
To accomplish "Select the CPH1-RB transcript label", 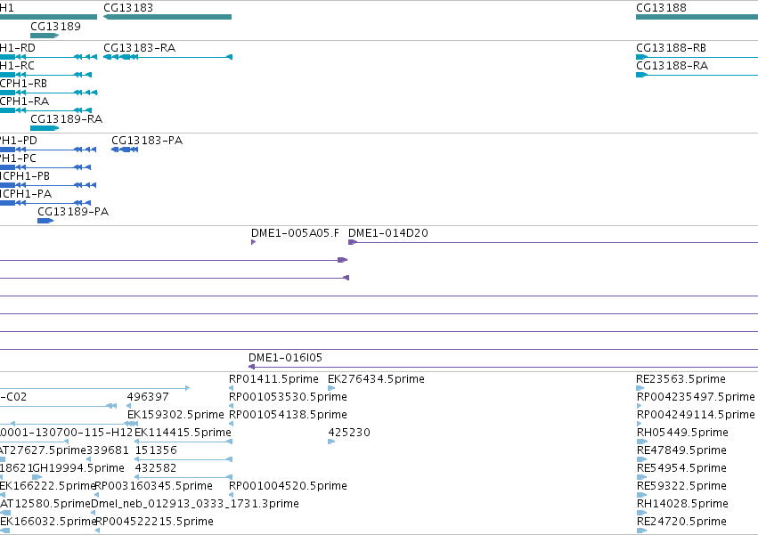I will pyautogui.click(x=24, y=84).
